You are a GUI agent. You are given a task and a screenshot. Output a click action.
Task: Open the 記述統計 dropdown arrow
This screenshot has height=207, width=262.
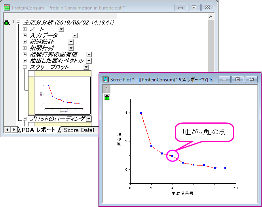[x=71, y=42]
